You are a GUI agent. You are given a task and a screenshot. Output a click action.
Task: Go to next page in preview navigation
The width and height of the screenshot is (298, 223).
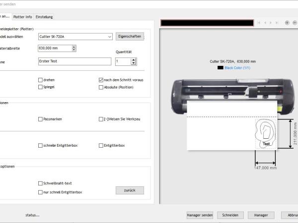click(x=271, y=23)
